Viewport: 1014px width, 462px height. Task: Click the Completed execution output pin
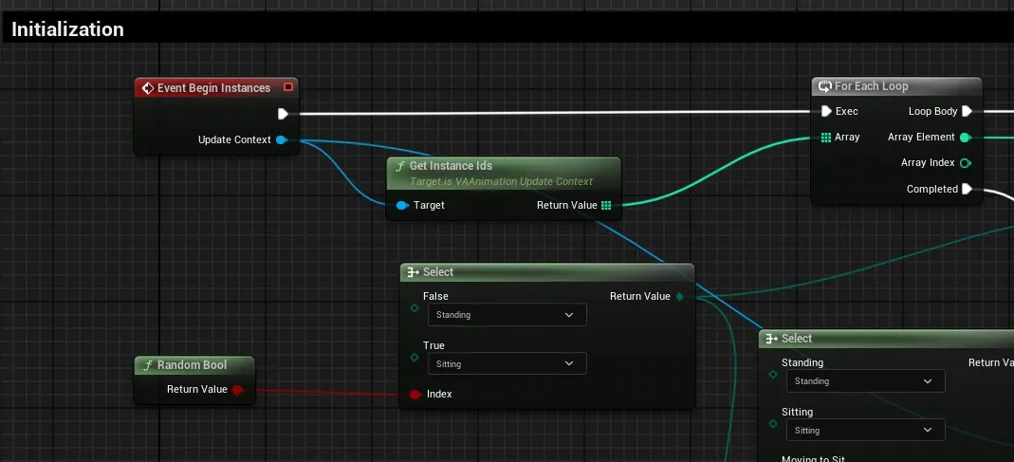[967, 189]
